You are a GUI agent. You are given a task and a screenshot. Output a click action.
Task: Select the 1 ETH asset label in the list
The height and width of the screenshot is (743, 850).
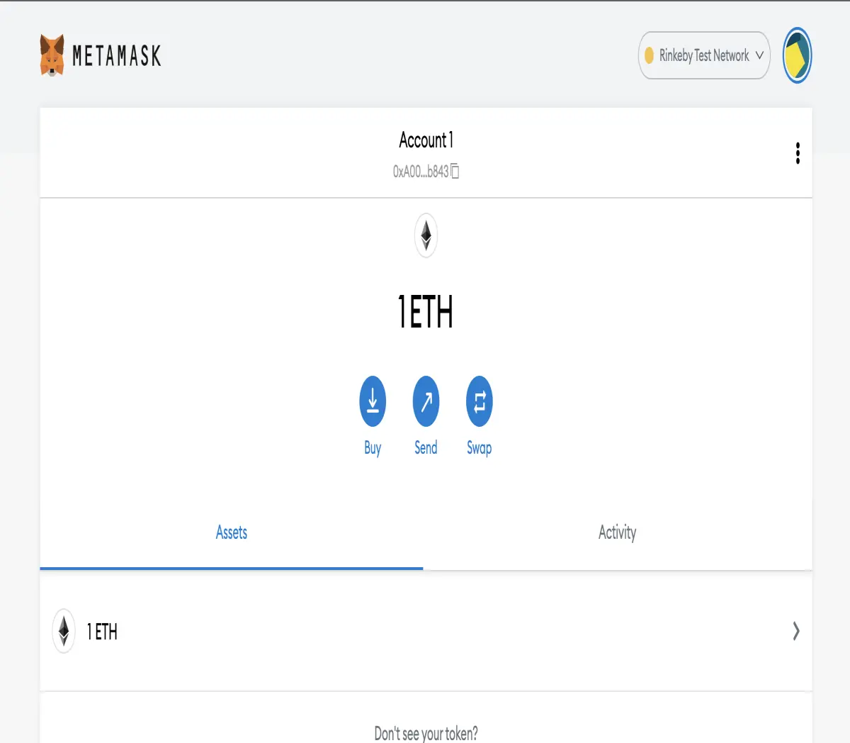[x=102, y=631]
